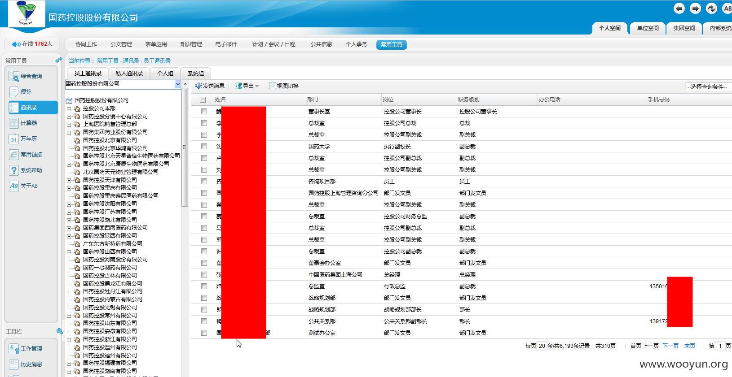
Task: Switch to the 私人通讯录 tab
Action: click(x=129, y=74)
